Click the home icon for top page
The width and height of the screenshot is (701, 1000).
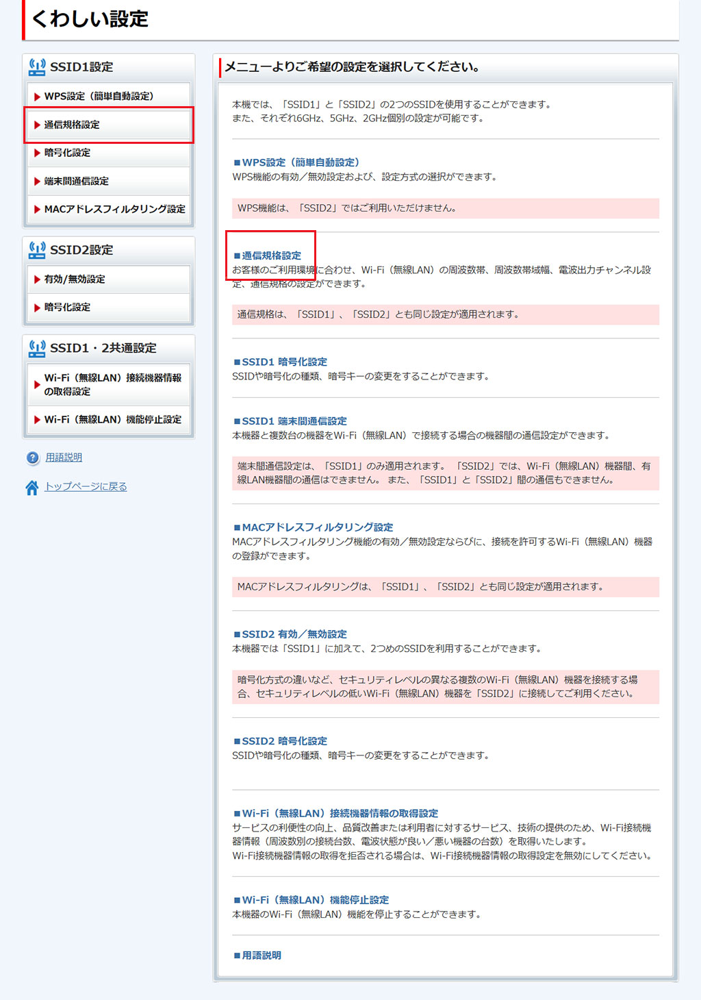click(x=32, y=488)
